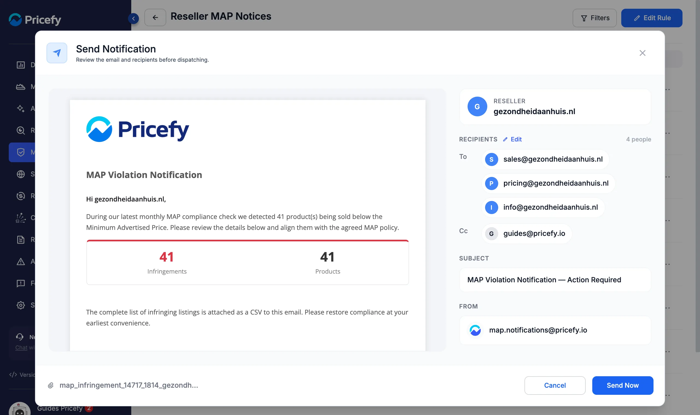Image resolution: width=700 pixels, height=415 pixels.
Task: Open the gear settings sidebar icon
Action: pos(21,305)
